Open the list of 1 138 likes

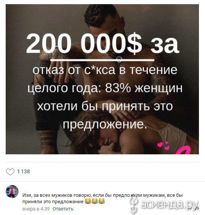pos(23,171)
